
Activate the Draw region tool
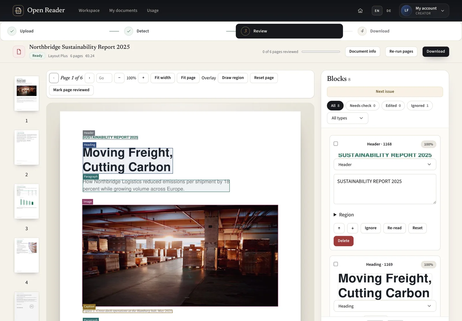pos(233,78)
